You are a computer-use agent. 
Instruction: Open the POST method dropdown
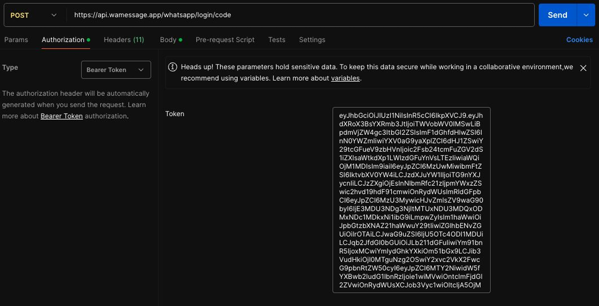pyautogui.click(x=33, y=15)
